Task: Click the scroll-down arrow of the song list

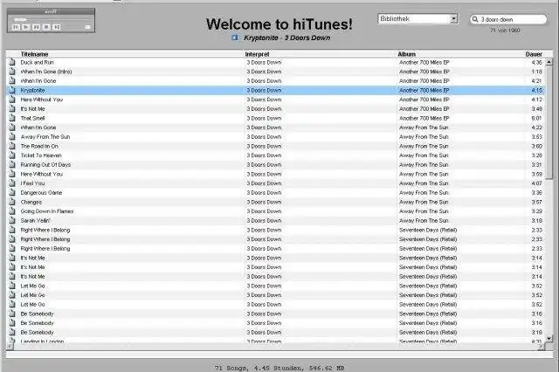Action: tap(549, 339)
